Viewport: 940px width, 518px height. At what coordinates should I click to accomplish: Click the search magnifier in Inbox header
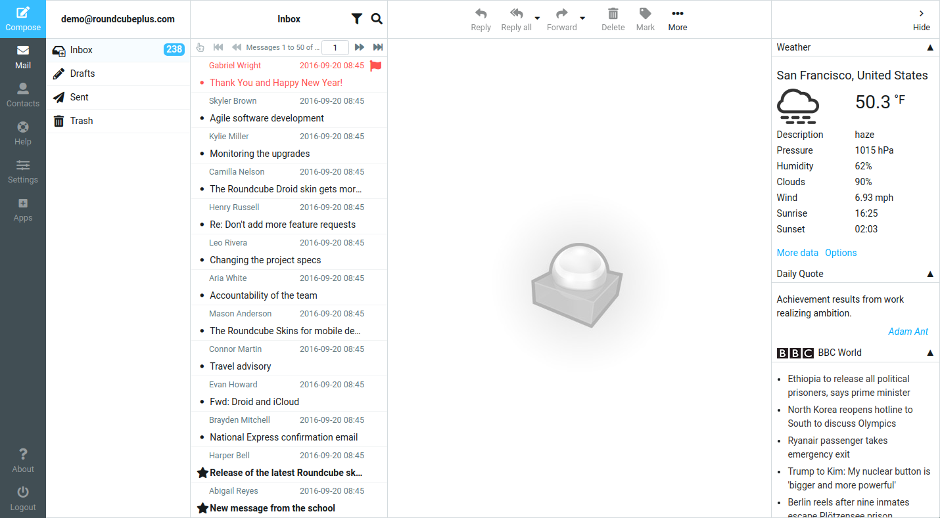click(x=377, y=19)
